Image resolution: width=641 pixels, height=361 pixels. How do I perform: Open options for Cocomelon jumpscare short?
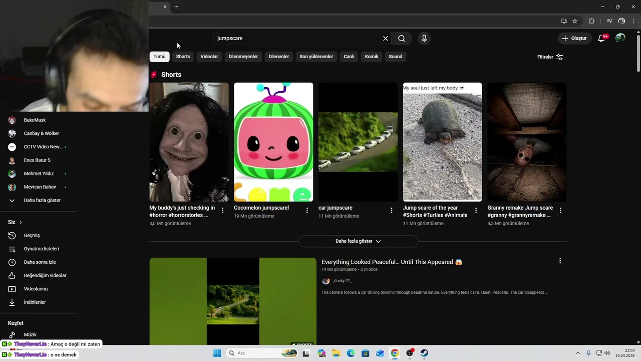(307, 211)
